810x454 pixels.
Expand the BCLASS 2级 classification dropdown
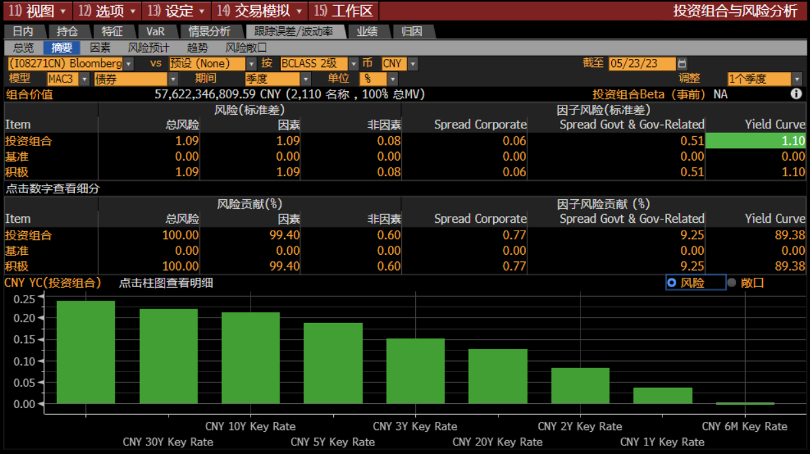click(354, 64)
